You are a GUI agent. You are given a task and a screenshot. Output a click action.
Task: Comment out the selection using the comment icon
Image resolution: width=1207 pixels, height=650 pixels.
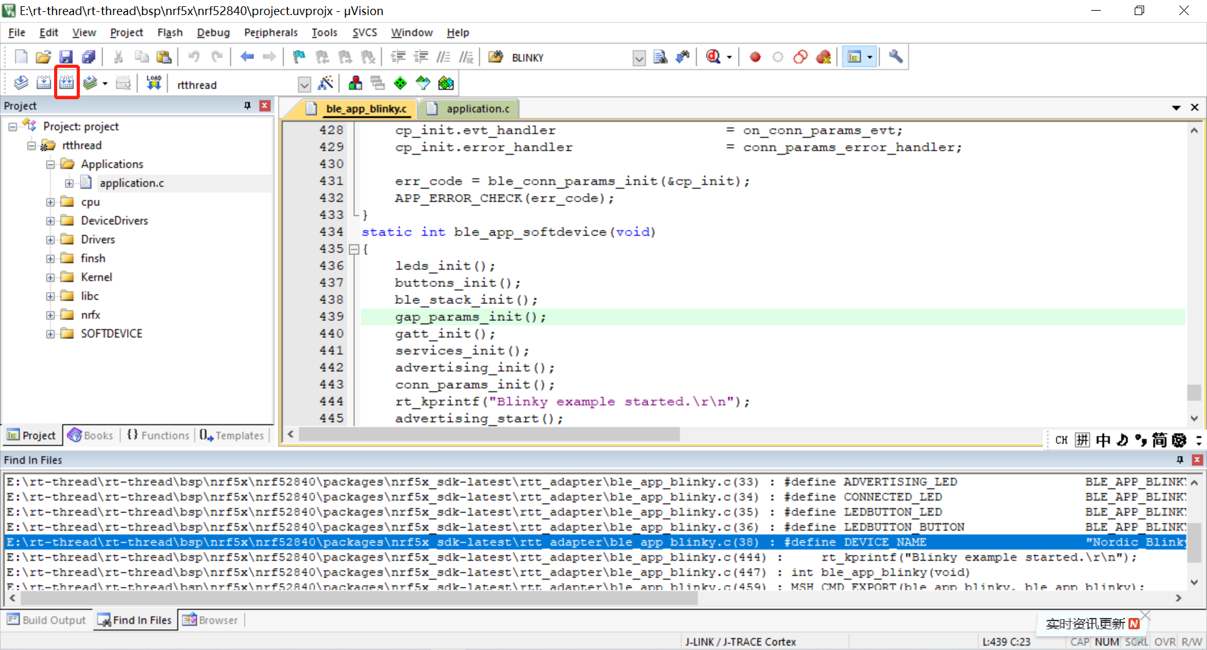443,57
